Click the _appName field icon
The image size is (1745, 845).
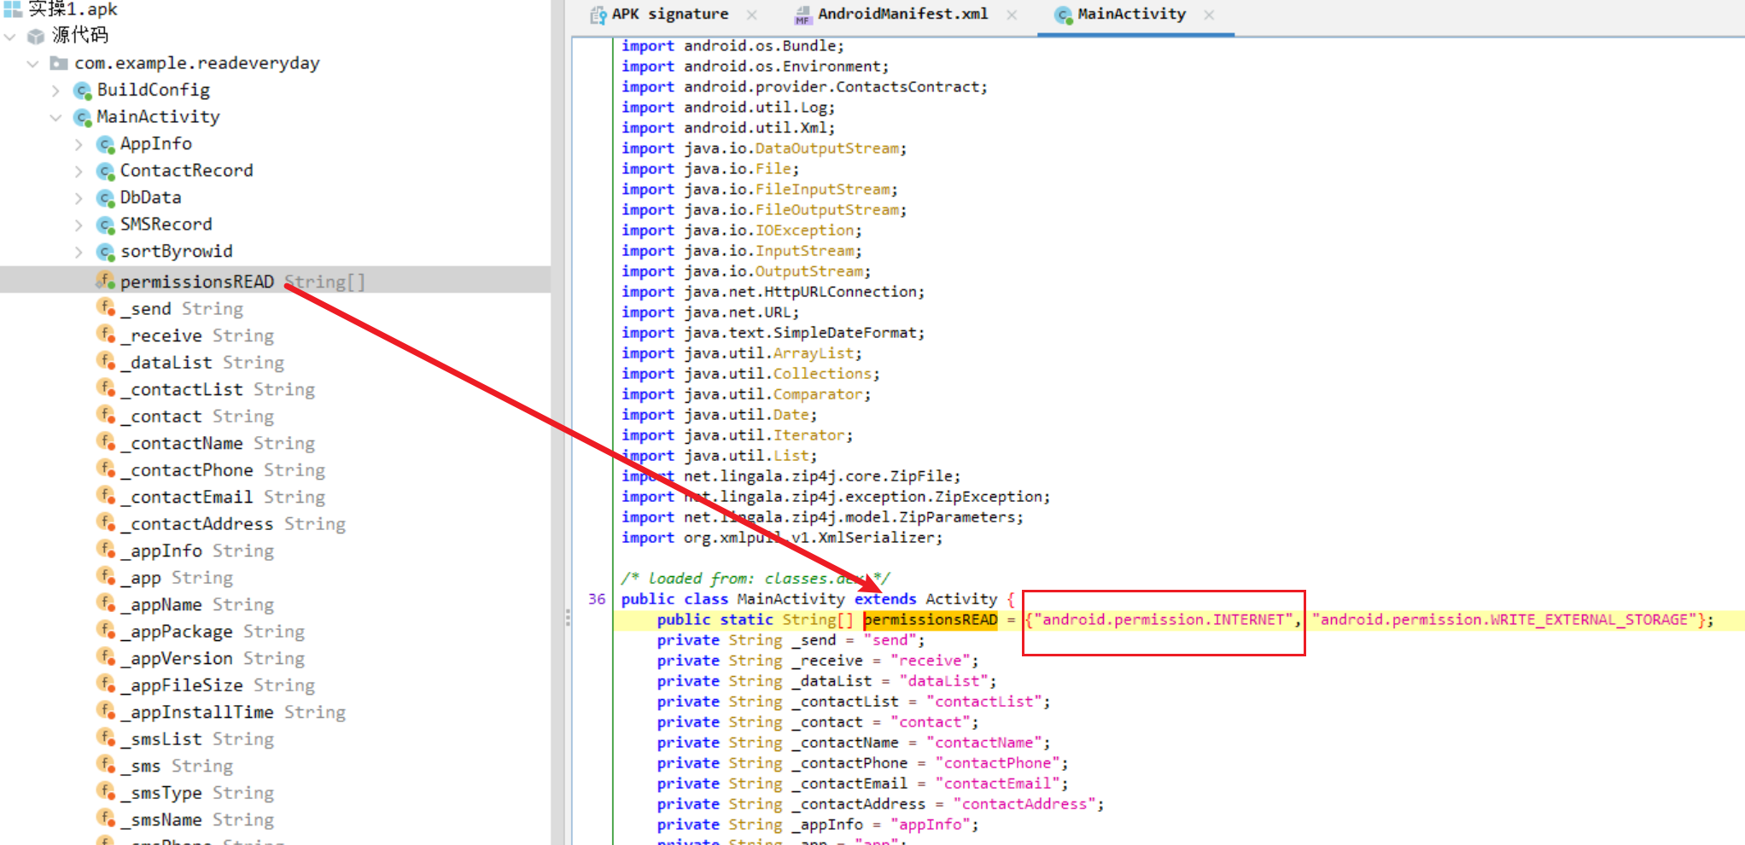(x=106, y=603)
